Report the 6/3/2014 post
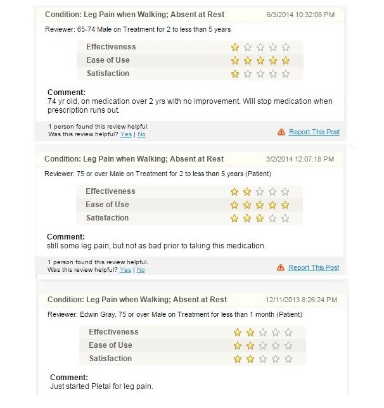The image size is (384, 408). pos(314,132)
